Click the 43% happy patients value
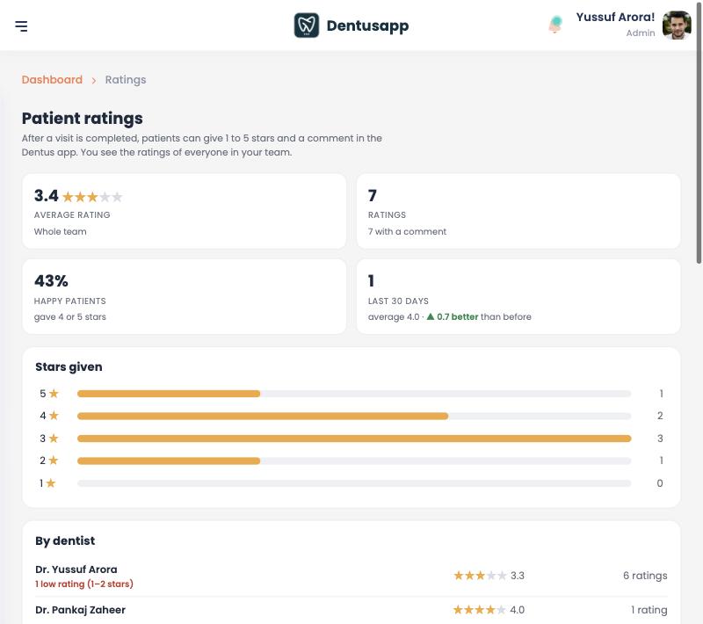The height and width of the screenshot is (624, 703). tap(51, 280)
